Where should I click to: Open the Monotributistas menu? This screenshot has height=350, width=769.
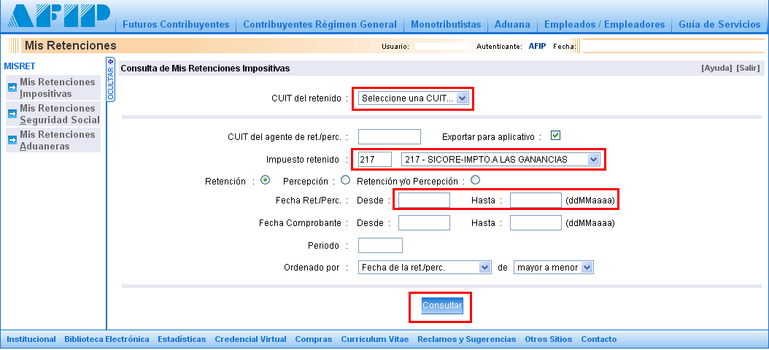click(444, 25)
